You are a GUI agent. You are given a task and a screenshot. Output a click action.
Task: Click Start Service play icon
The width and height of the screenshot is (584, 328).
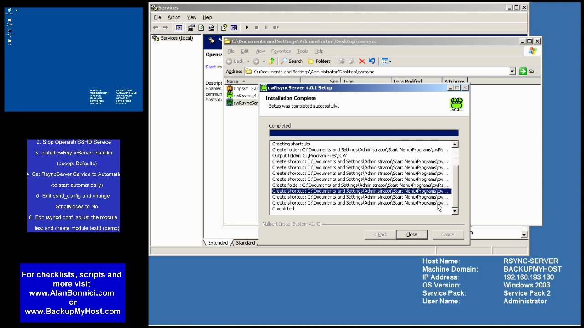click(x=247, y=27)
